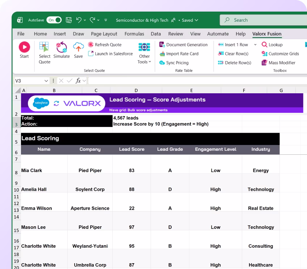Click the cloud Save icon
This screenshot has height=269, width=307.
tap(78, 47)
